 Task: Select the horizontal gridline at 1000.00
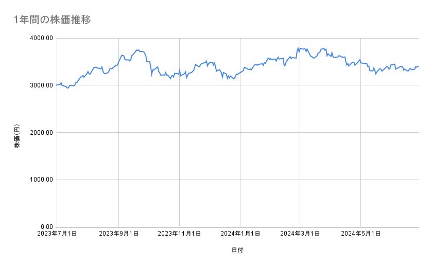[206, 180]
